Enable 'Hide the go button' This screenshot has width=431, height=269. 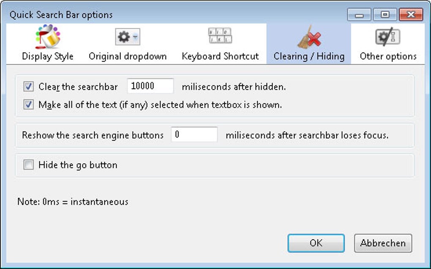tap(28, 165)
